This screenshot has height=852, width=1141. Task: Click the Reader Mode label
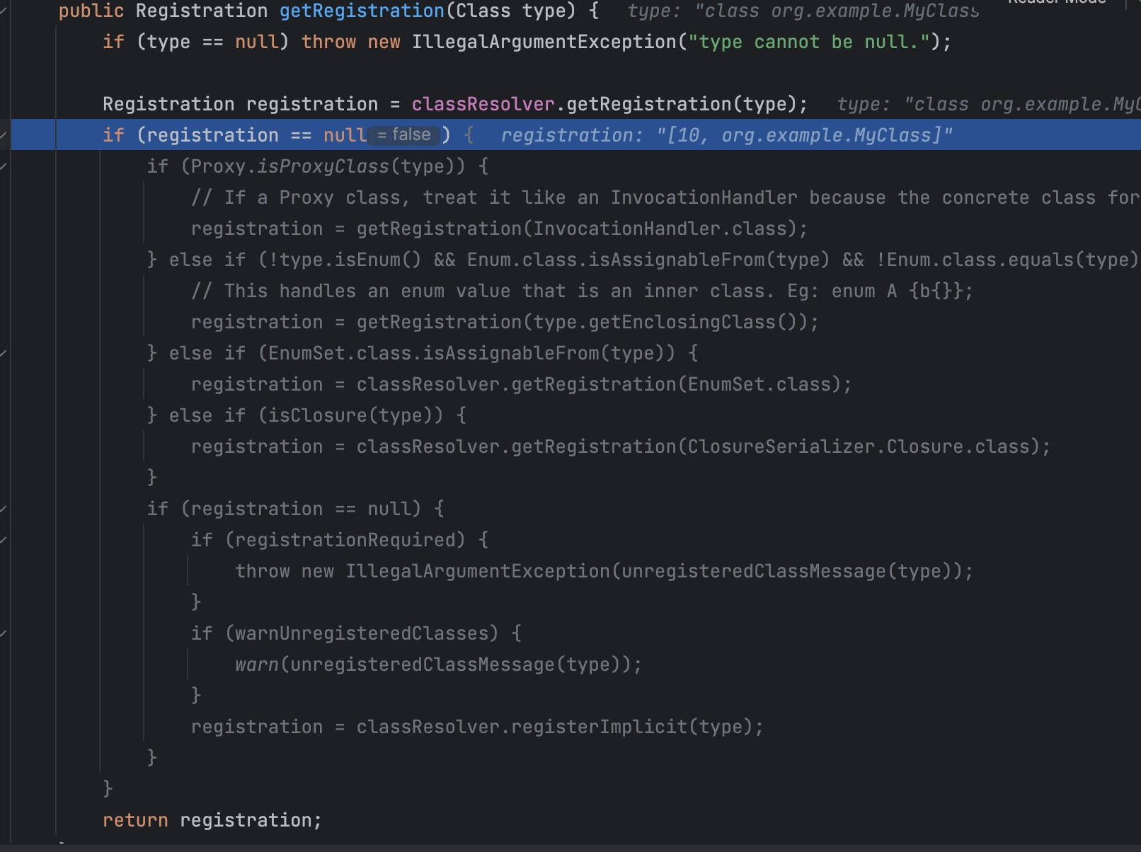coord(1056,2)
